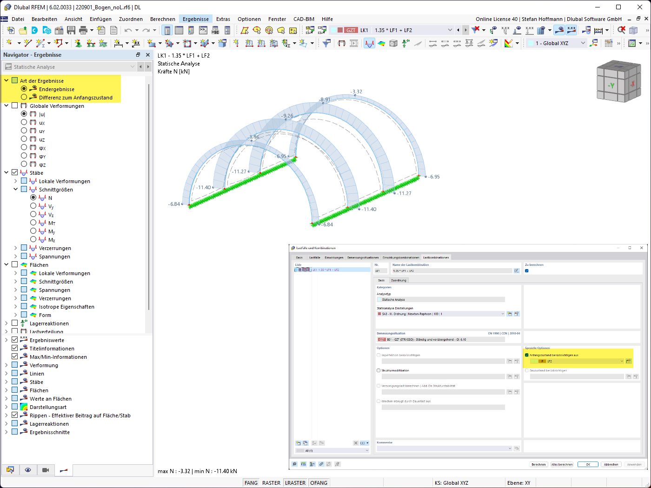Open the Berechnen menu
The width and height of the screenshot is (651, 488).
162,19
